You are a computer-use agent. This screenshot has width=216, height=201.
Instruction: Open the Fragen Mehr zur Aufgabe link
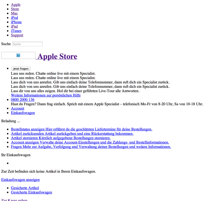click(91, 147)
